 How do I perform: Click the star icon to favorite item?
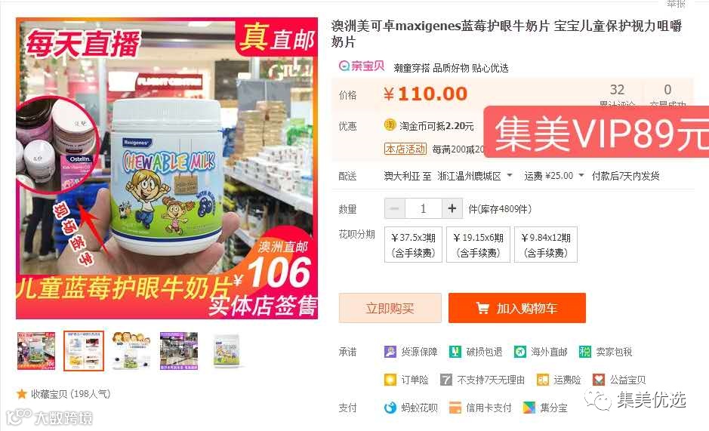21,393
